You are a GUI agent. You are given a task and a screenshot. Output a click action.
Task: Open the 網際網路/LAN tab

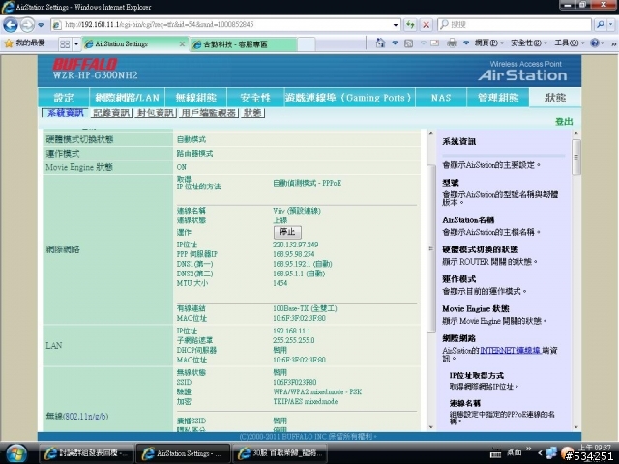[x=127, y=98]
